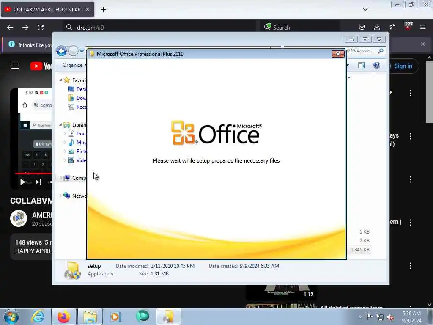Screen dimensions: 433x325
Task: Click the ad blocker icon showing 227
Action: tap(408, 26)
